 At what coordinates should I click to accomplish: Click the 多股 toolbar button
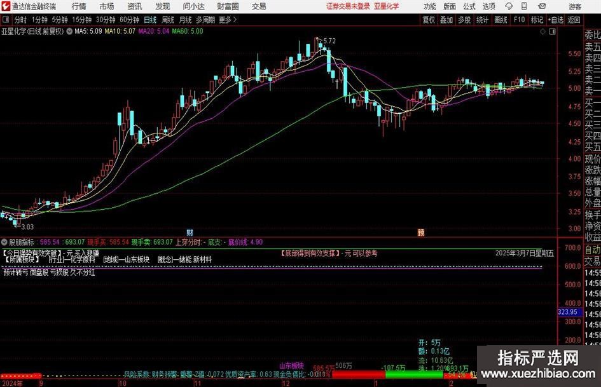(464, 20)
